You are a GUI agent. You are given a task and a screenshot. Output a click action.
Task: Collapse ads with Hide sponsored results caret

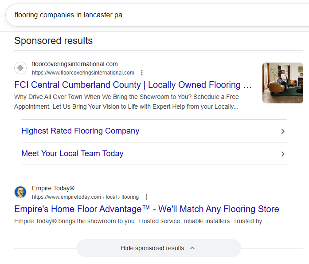click(x=192, y=248)
